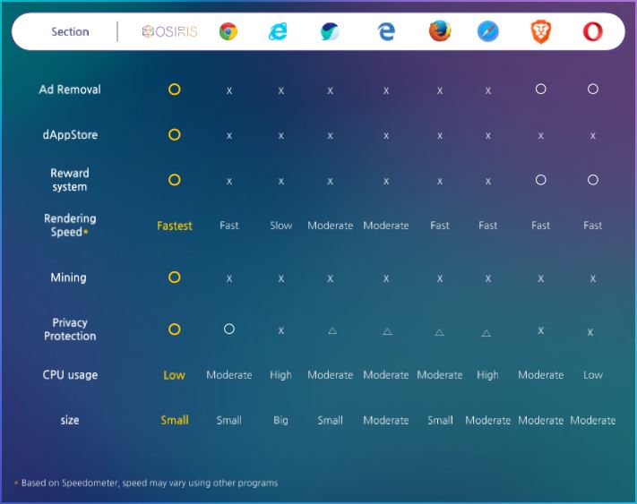Click "High" CPU usage under Internet Explorer
Screen dimensions: 637x504
coord(280,375)
